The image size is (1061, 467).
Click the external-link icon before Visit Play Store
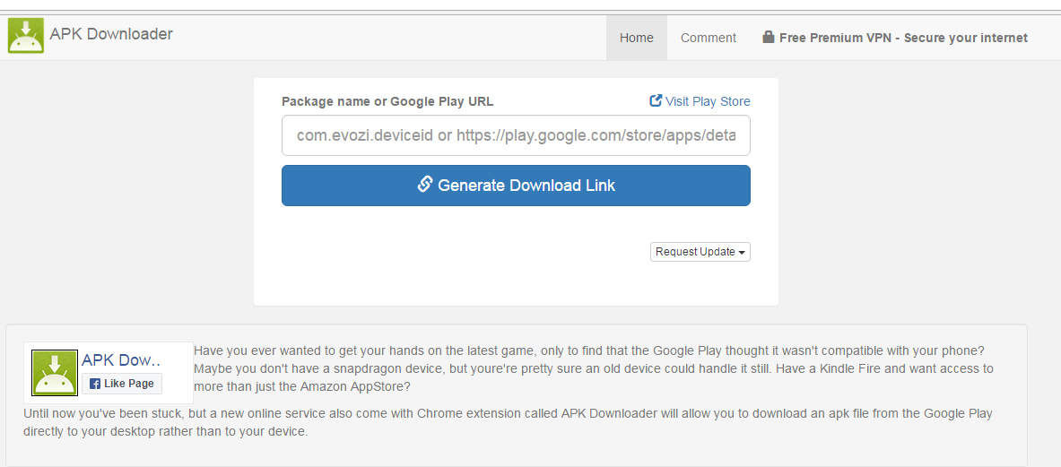tap(656, 101)
